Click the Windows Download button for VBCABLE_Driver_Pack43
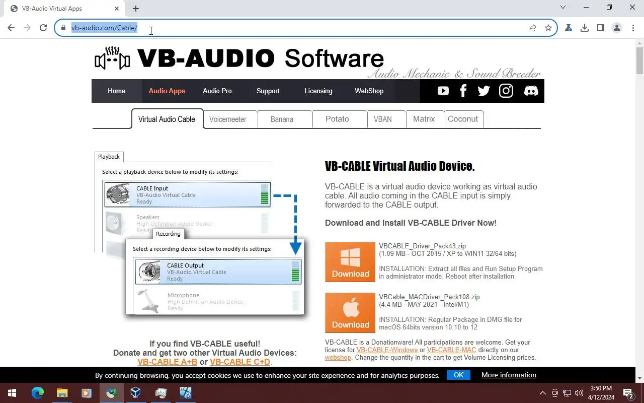The width and height of the screenshot is (644, 403). (x=350, y=262)
